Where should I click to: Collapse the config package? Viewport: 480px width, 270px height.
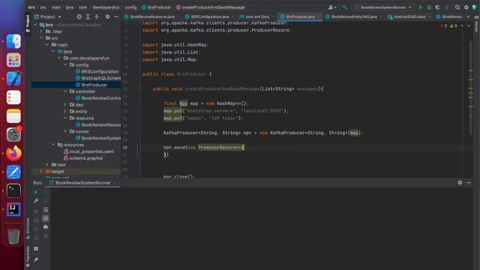coord(65,64)
